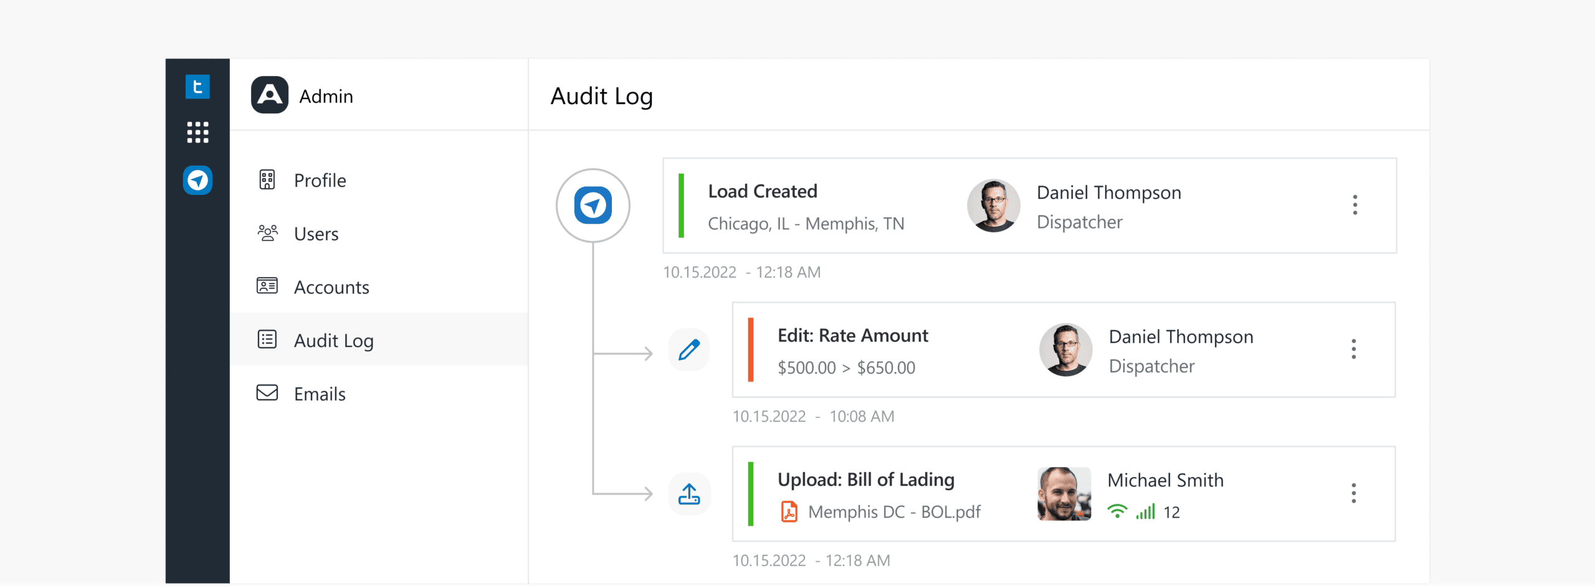Select the Profile icon in the admin sidebar
Viewport: 1595px width, 586px height.
(267, 180)
